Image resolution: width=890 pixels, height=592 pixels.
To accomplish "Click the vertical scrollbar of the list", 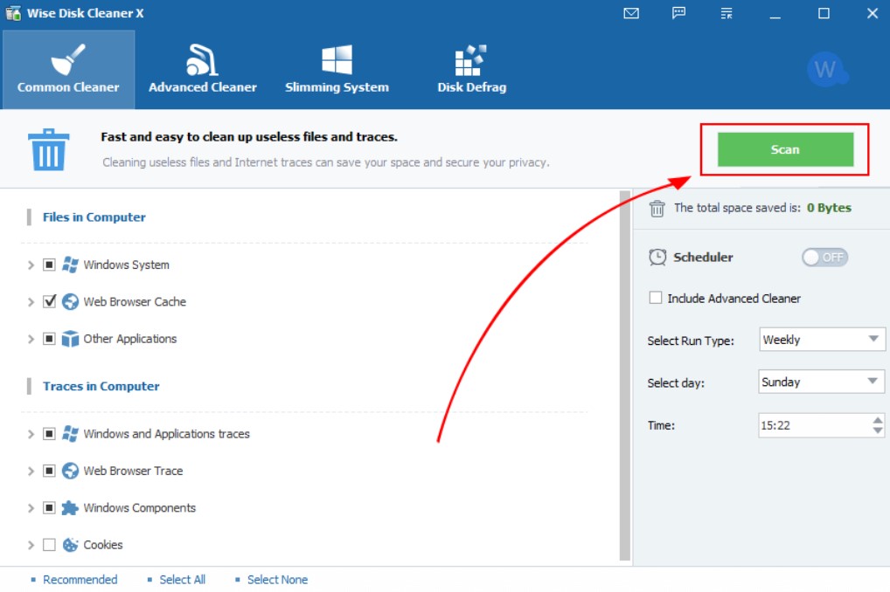I will click(x=625, y=375).
